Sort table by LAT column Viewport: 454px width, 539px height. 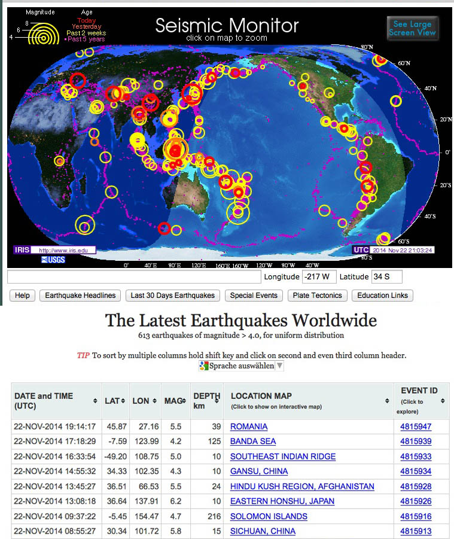pos(115,401)
